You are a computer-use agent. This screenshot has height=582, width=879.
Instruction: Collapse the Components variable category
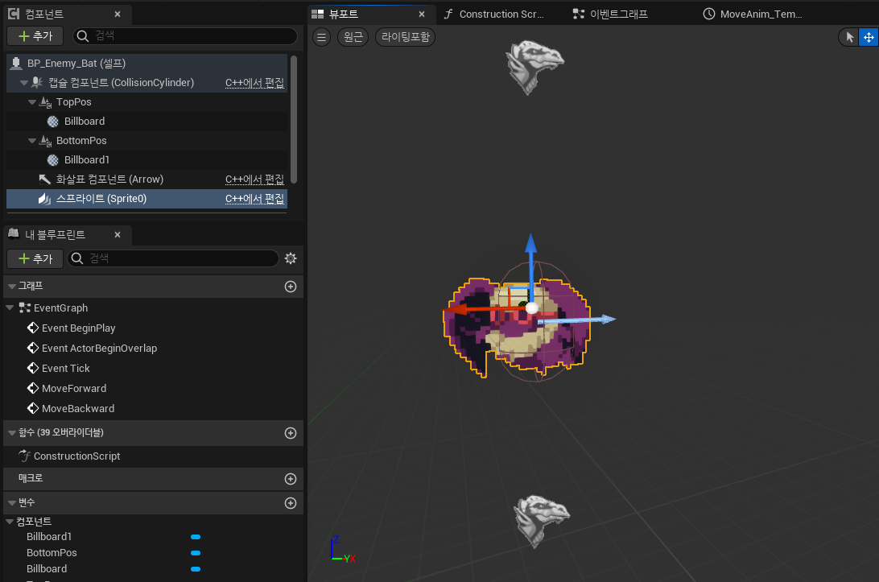10,522
